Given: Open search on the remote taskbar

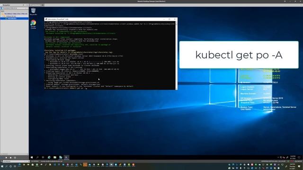Looking at the screenshot, I should coord(37,157).
